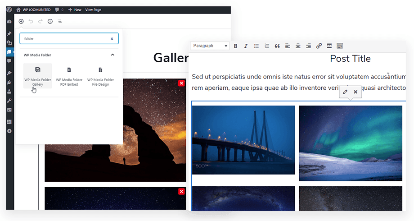This screenshot has width=414, height=221.
Task: Insert WP Media Folder Gallery block
Action: 37,76
